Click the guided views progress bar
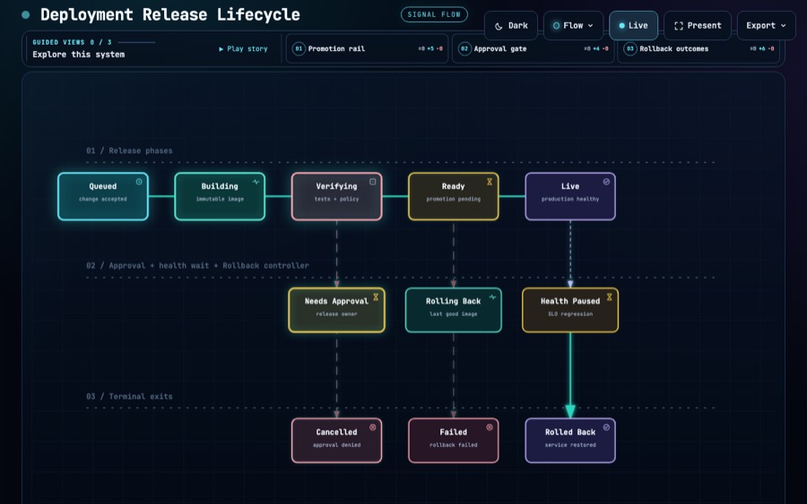The width and height of the screenshot is (807, 504). [136, 42]
